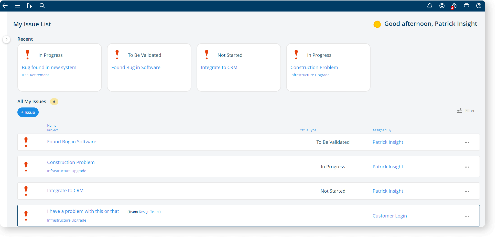Click priority icon in Integrate to CRM row
This screenshot has height=240, width=498.
26,191
